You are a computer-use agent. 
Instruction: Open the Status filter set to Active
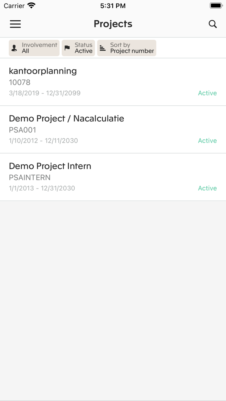tap(78, 48)
